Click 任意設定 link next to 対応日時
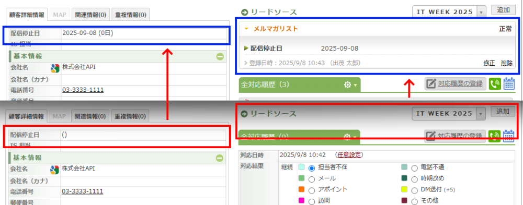This screenshot has height=205, width=523. (349, 154)
